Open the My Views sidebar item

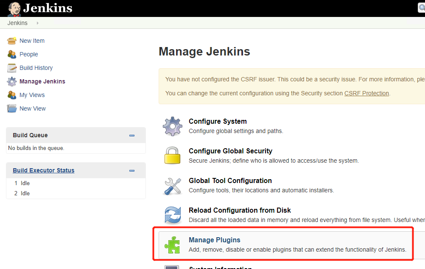32,95
